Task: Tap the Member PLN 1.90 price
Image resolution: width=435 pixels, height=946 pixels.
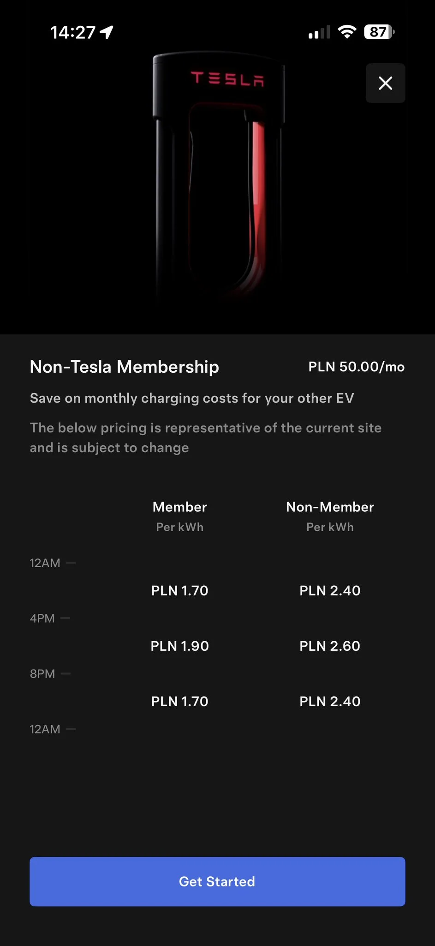Action: click(179, 646)
